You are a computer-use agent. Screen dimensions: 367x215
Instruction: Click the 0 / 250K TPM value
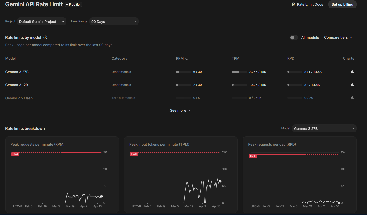pos(255,98)
